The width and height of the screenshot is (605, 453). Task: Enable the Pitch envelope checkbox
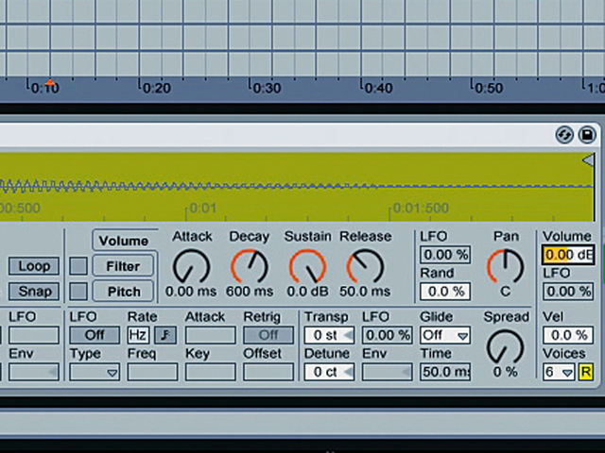click(78, 292)
